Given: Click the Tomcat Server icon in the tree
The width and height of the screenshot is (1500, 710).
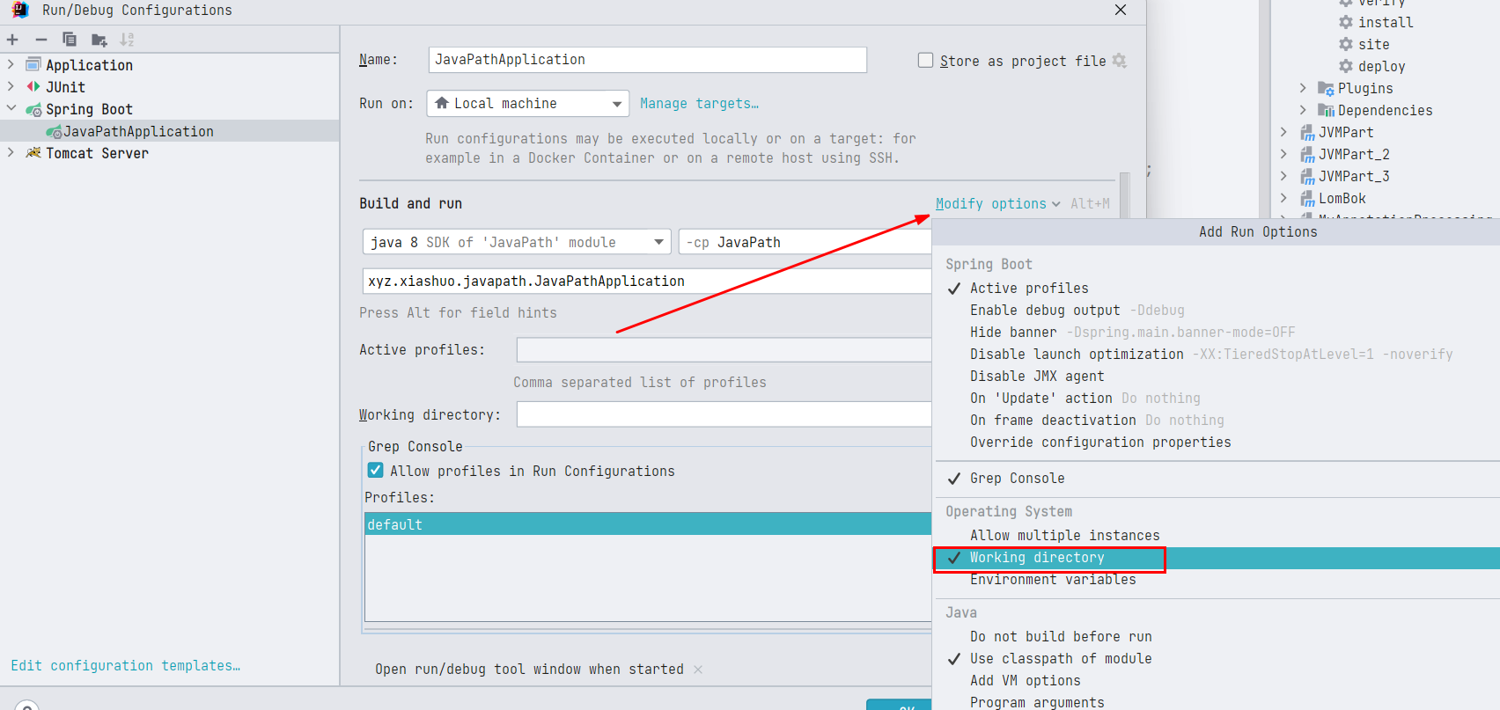Looking at the screenshot, I should [33, 153].
